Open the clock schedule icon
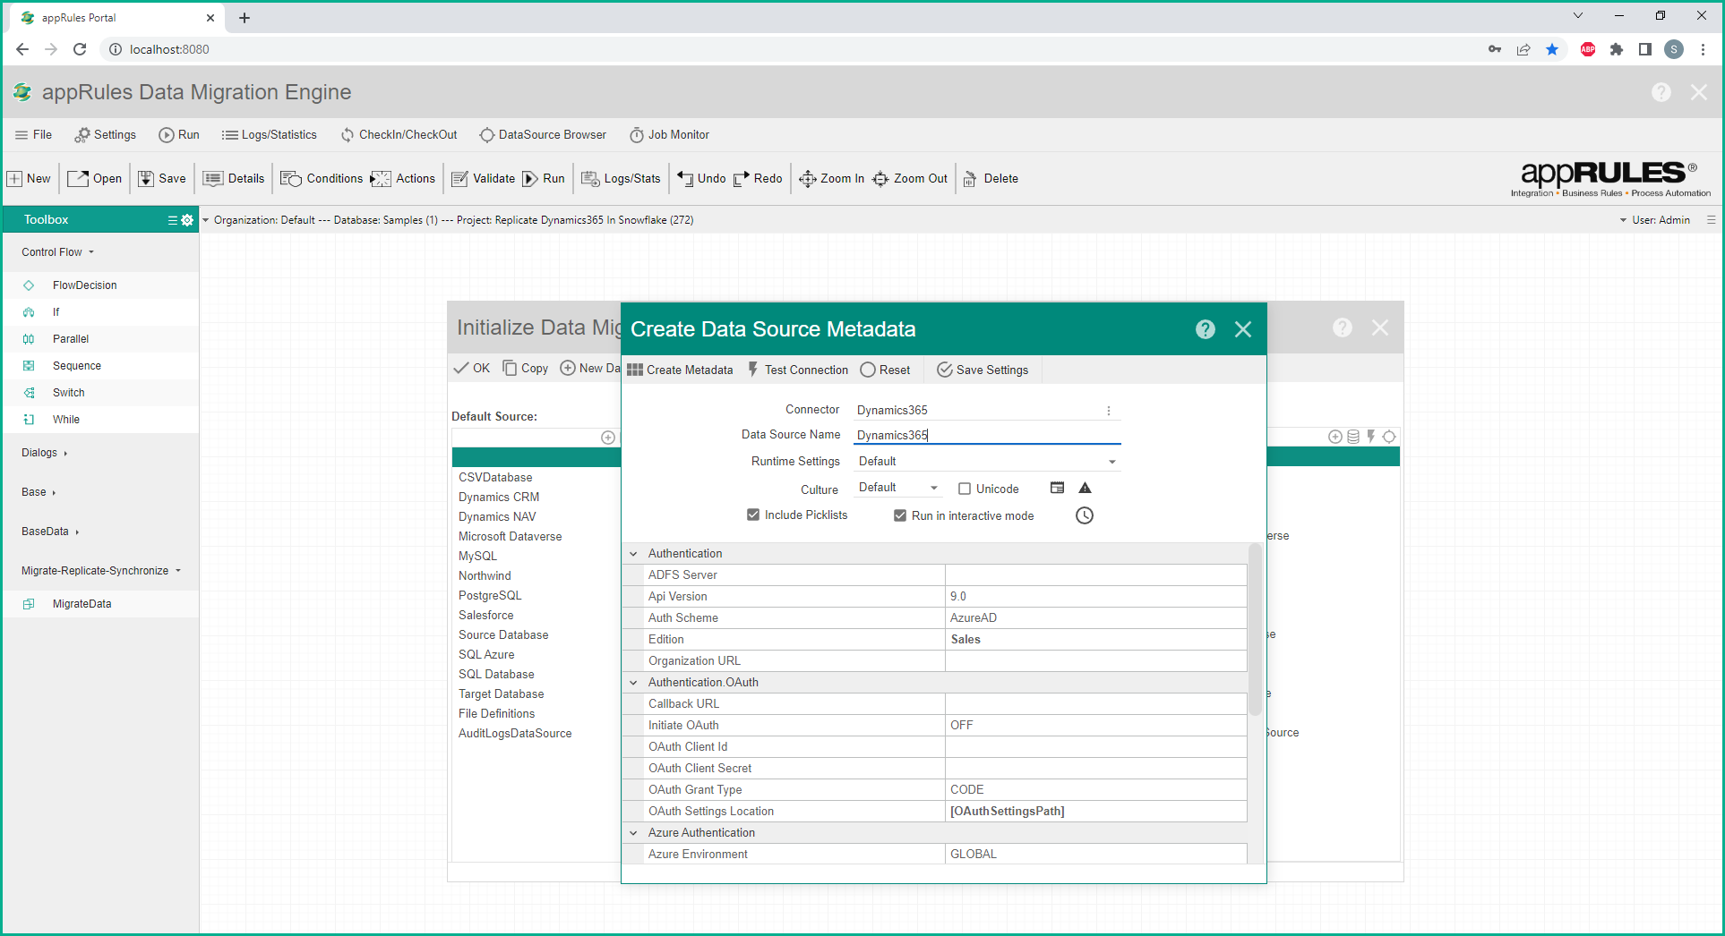The height and width of the screenshot is (936, 1725). pos(1085,515)
